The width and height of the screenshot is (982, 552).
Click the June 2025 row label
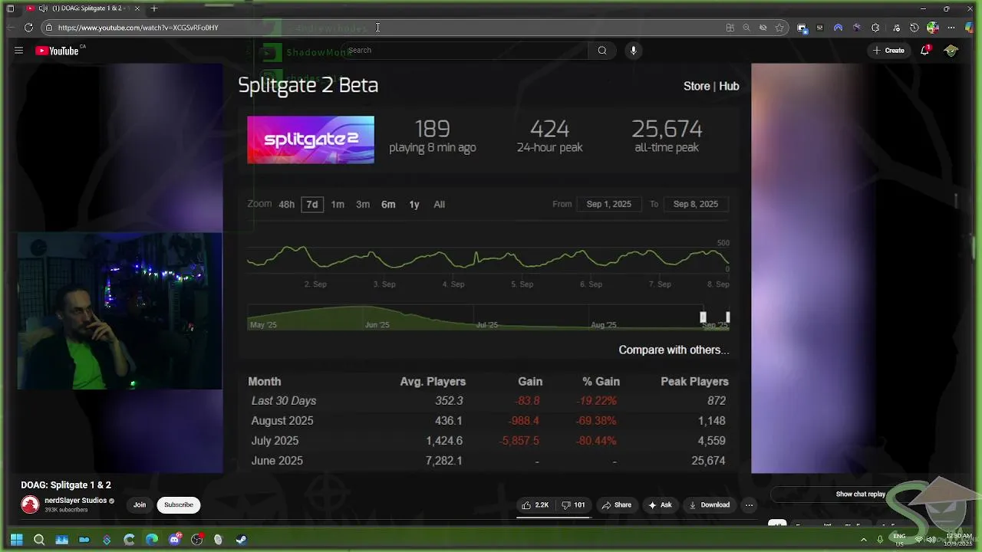tap(277, 461)
